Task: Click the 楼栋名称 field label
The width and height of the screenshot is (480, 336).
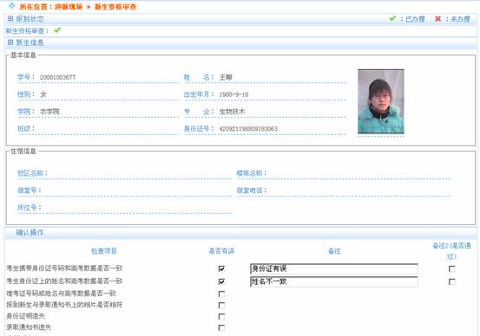Action: click(252, 173)
